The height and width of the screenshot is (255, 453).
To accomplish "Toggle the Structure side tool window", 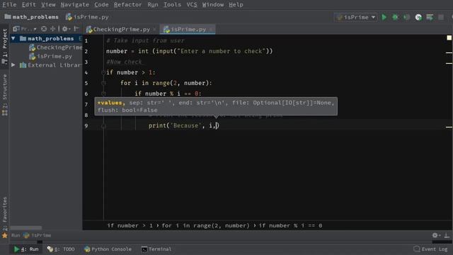I will click(5, 95).
